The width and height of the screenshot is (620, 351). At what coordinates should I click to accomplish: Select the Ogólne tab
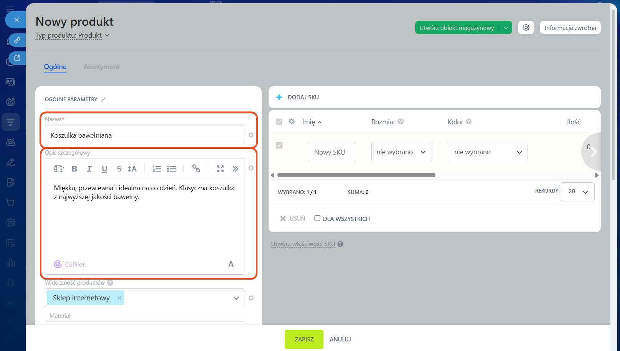click(55, 67)
